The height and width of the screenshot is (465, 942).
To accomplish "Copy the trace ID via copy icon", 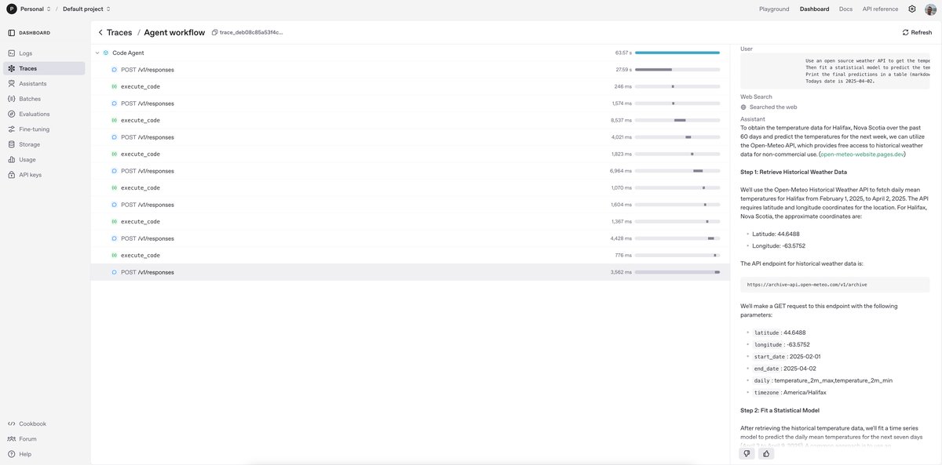I will click(215, 32).
